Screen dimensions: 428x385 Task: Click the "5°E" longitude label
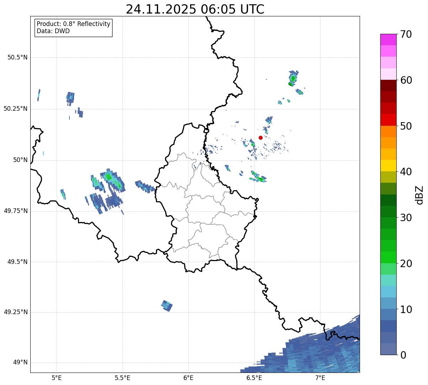tap(57, 378)
